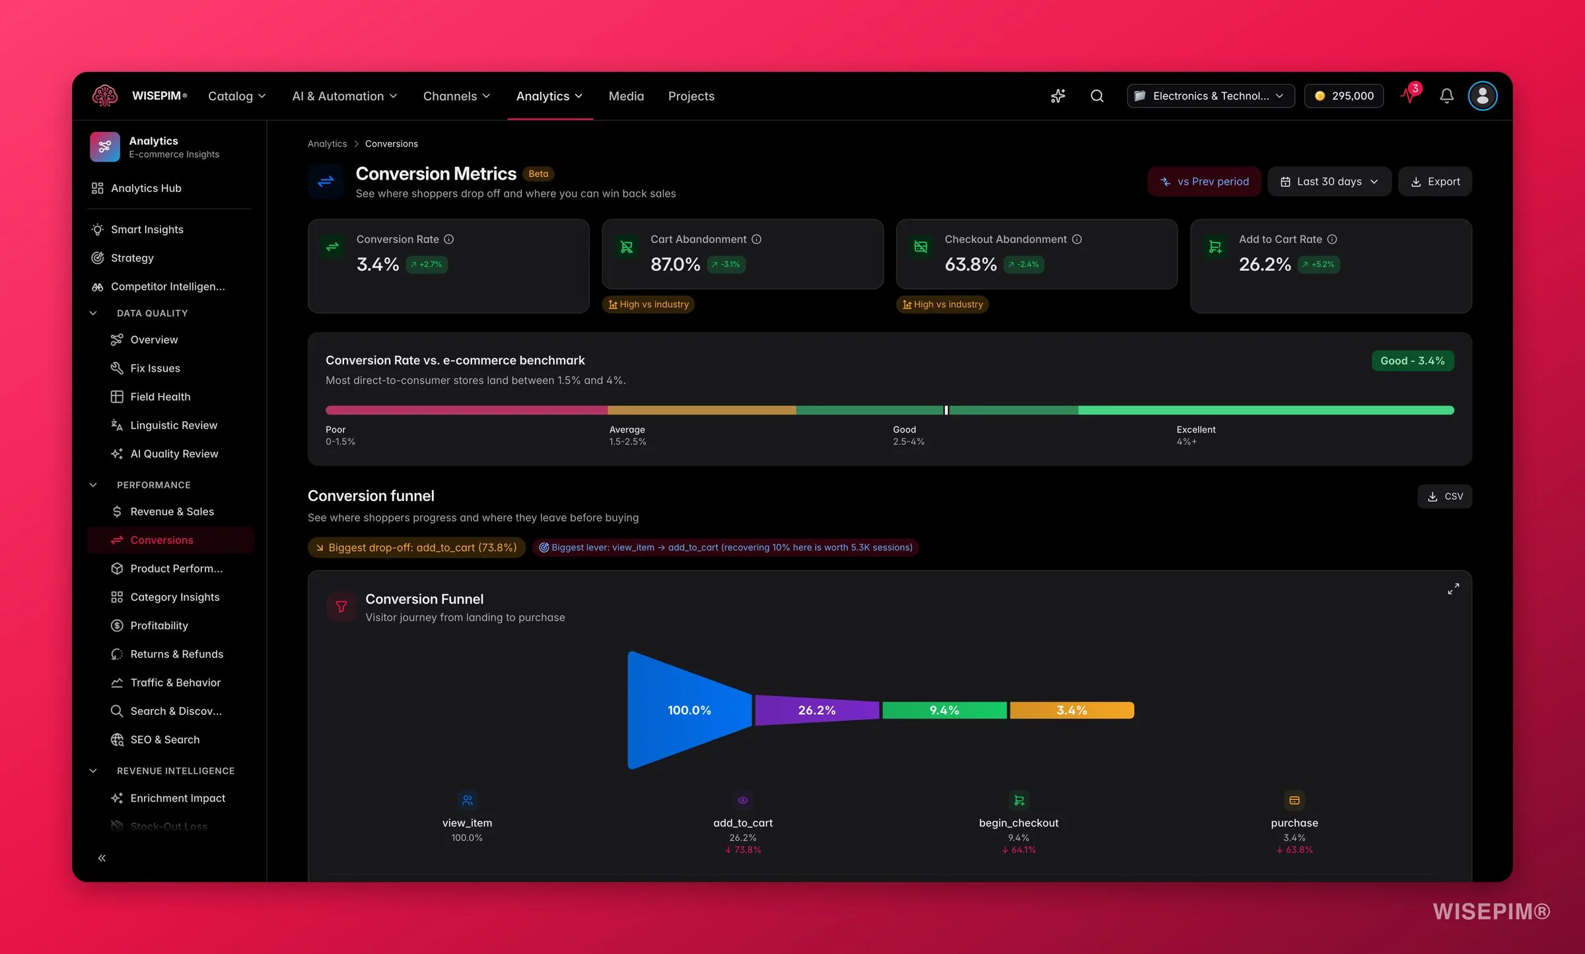This screenshot has width=1585, height=954.
Task: Open the Last 30 days date range dropdown
Action: coord(1329,182)
